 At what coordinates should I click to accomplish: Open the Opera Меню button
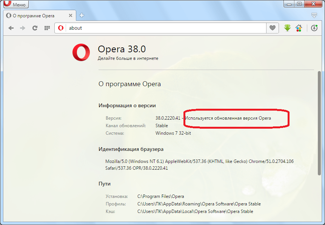[x=15, y=5]
